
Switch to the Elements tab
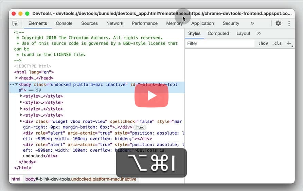38,23
